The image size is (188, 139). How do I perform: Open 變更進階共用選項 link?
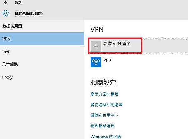click(x=107, y=105)
